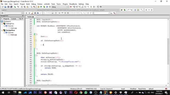Image resolution: width=170 pixels, height=95 pixels.
Task: Click the green Run arrow
Action: tap(41, 7)
